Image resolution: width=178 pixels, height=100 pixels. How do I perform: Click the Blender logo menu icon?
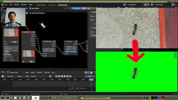(2, 5)
